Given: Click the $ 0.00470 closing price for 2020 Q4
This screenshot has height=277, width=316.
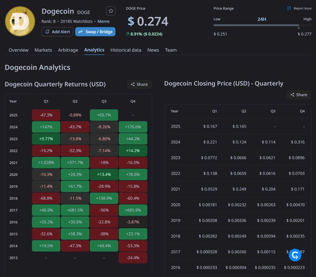Looking at the screenshot, I should click(296, 205).
